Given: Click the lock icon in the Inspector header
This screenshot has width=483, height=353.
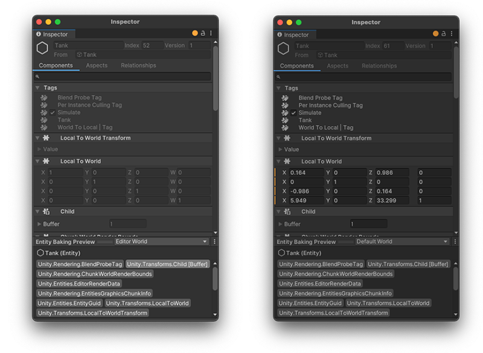Looking at the screenshot, I should pyautogui.click(x=202, y=33).
